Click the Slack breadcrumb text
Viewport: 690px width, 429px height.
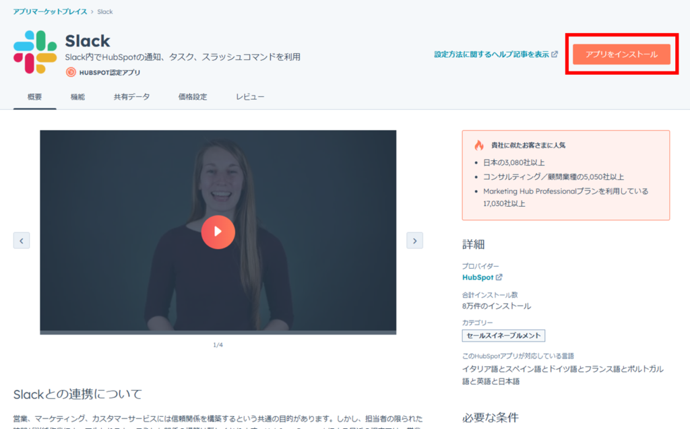click(104, 12)
